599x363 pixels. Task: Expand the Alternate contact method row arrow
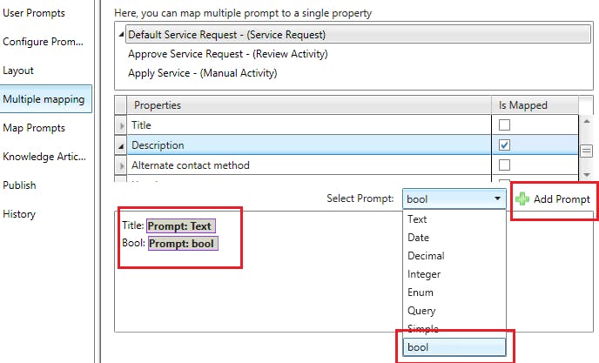(121, 165)
